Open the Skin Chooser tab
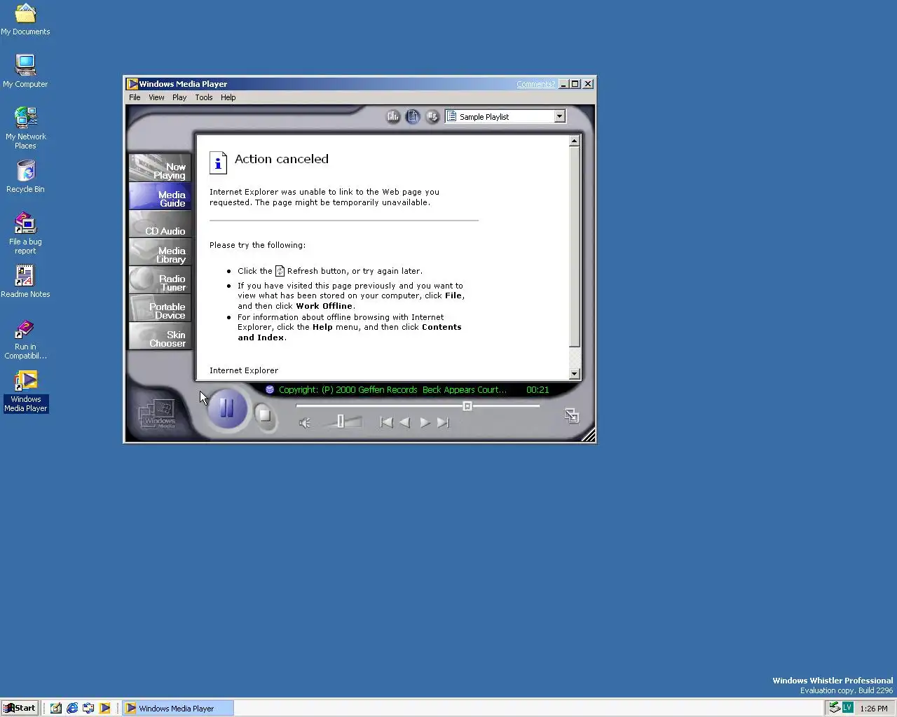 click(160, 336)
